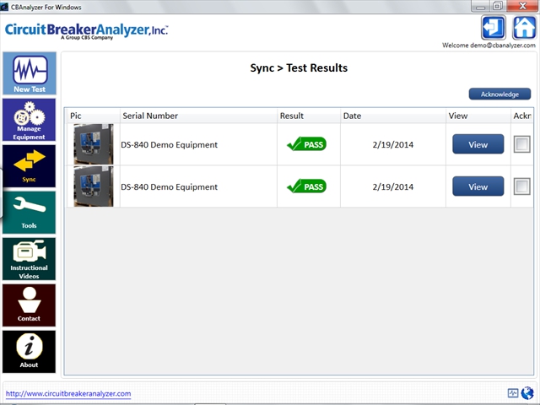Click PASS badge in second row

point(306,186)
